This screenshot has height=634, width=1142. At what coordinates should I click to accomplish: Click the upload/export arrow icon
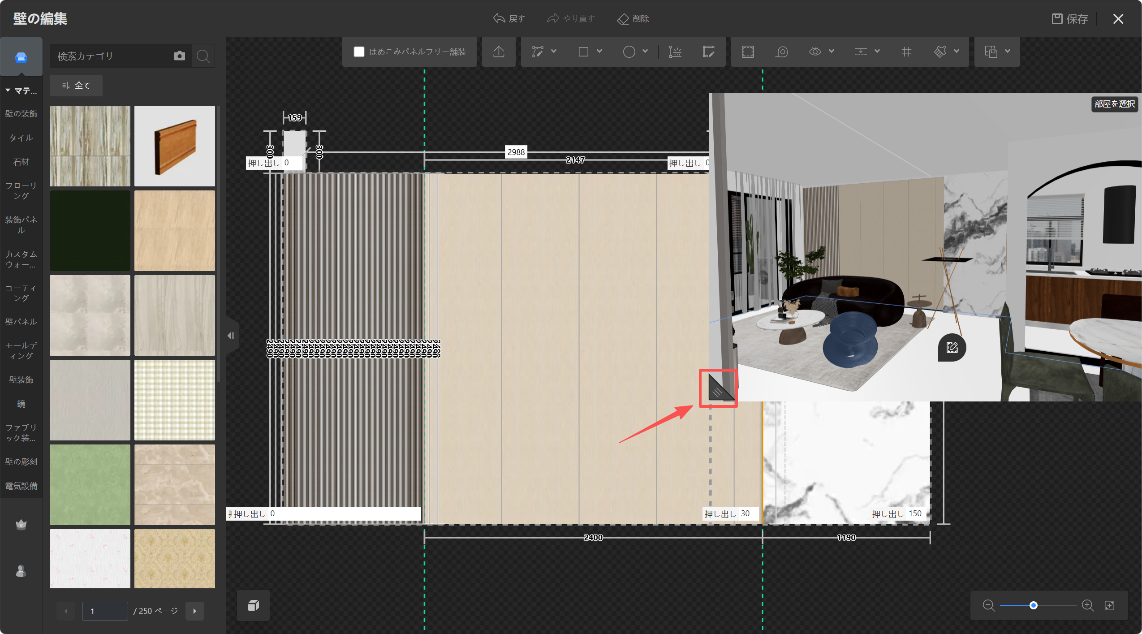click(x=499, y=52)
